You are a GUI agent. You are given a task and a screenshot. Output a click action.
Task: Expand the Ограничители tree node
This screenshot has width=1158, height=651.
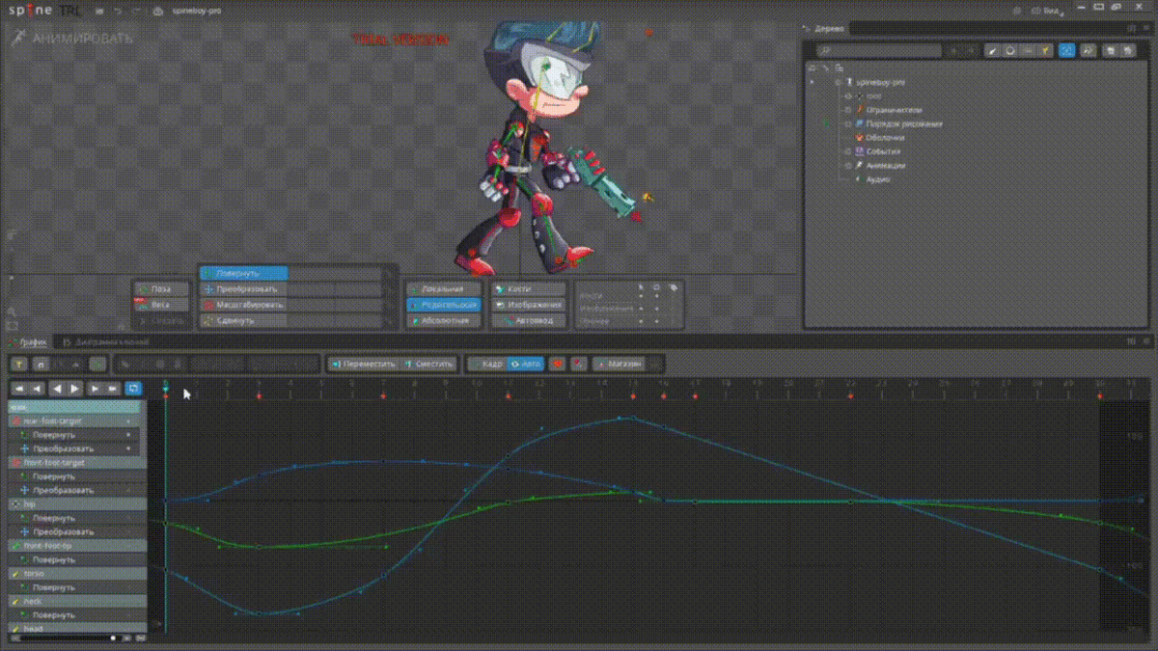(x=848, y=110)
